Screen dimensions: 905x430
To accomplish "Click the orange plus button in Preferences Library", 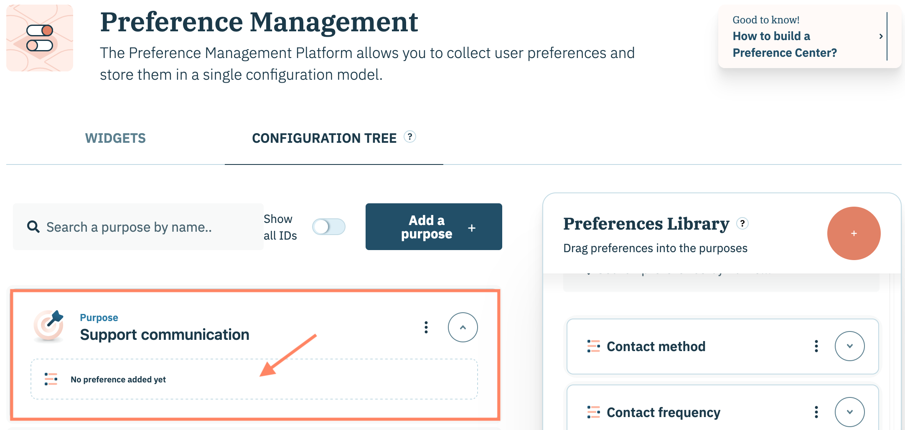I will (854, 233).
